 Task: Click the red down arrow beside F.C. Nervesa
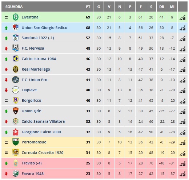6,49
